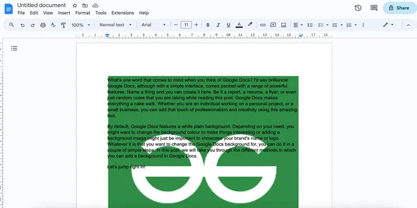The height and width of the screenshot is (208, 417).
Task: Rename the Untitled document title
Action: point(42,5)
